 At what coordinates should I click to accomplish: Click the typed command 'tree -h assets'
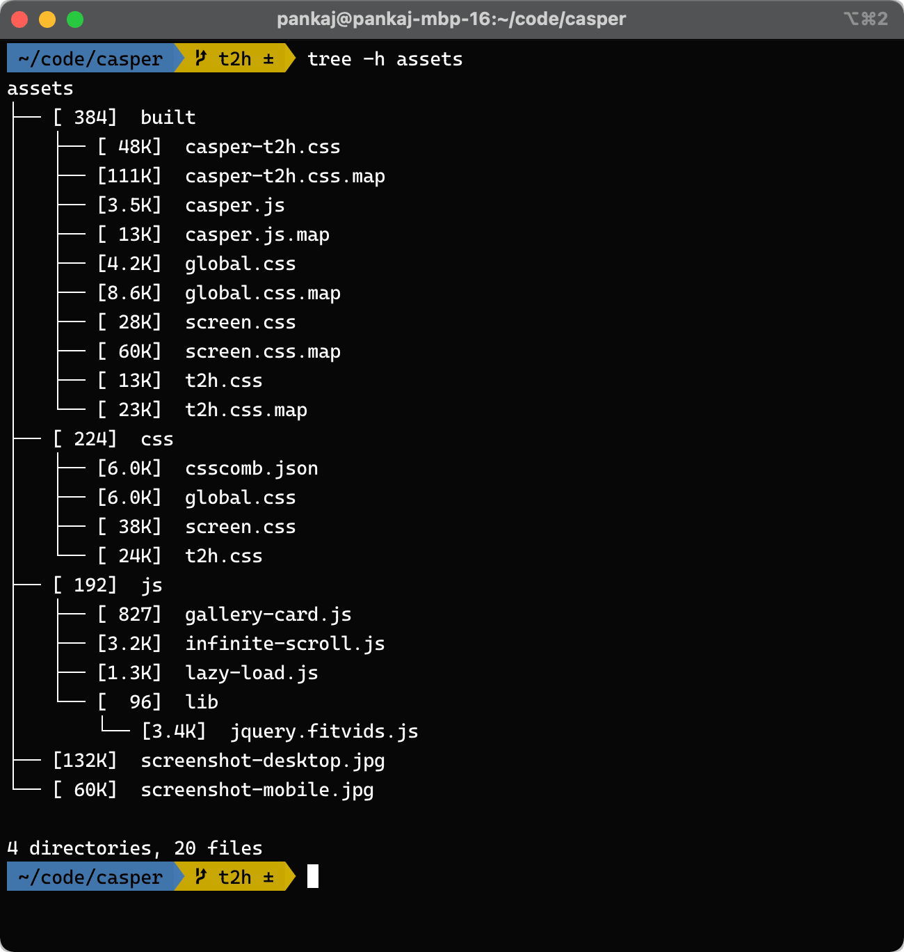(385, 59)
